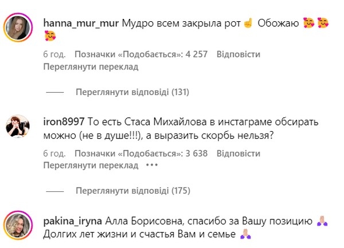View translation of hanna_mur_mur comment
Screen dimensions: 344x248
point(91,66)
